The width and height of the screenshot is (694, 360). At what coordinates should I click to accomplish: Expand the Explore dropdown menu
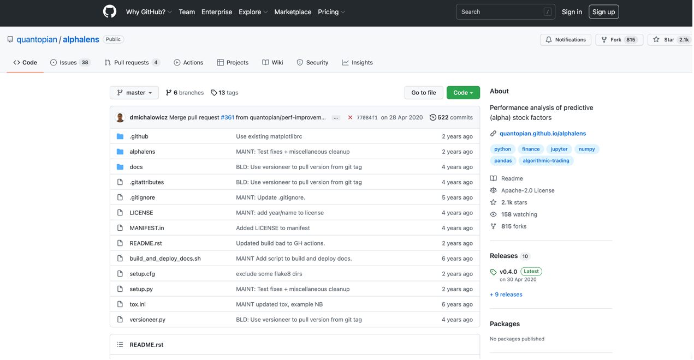253,12
